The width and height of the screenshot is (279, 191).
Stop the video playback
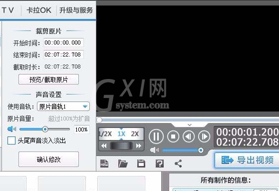pos(173,136)
